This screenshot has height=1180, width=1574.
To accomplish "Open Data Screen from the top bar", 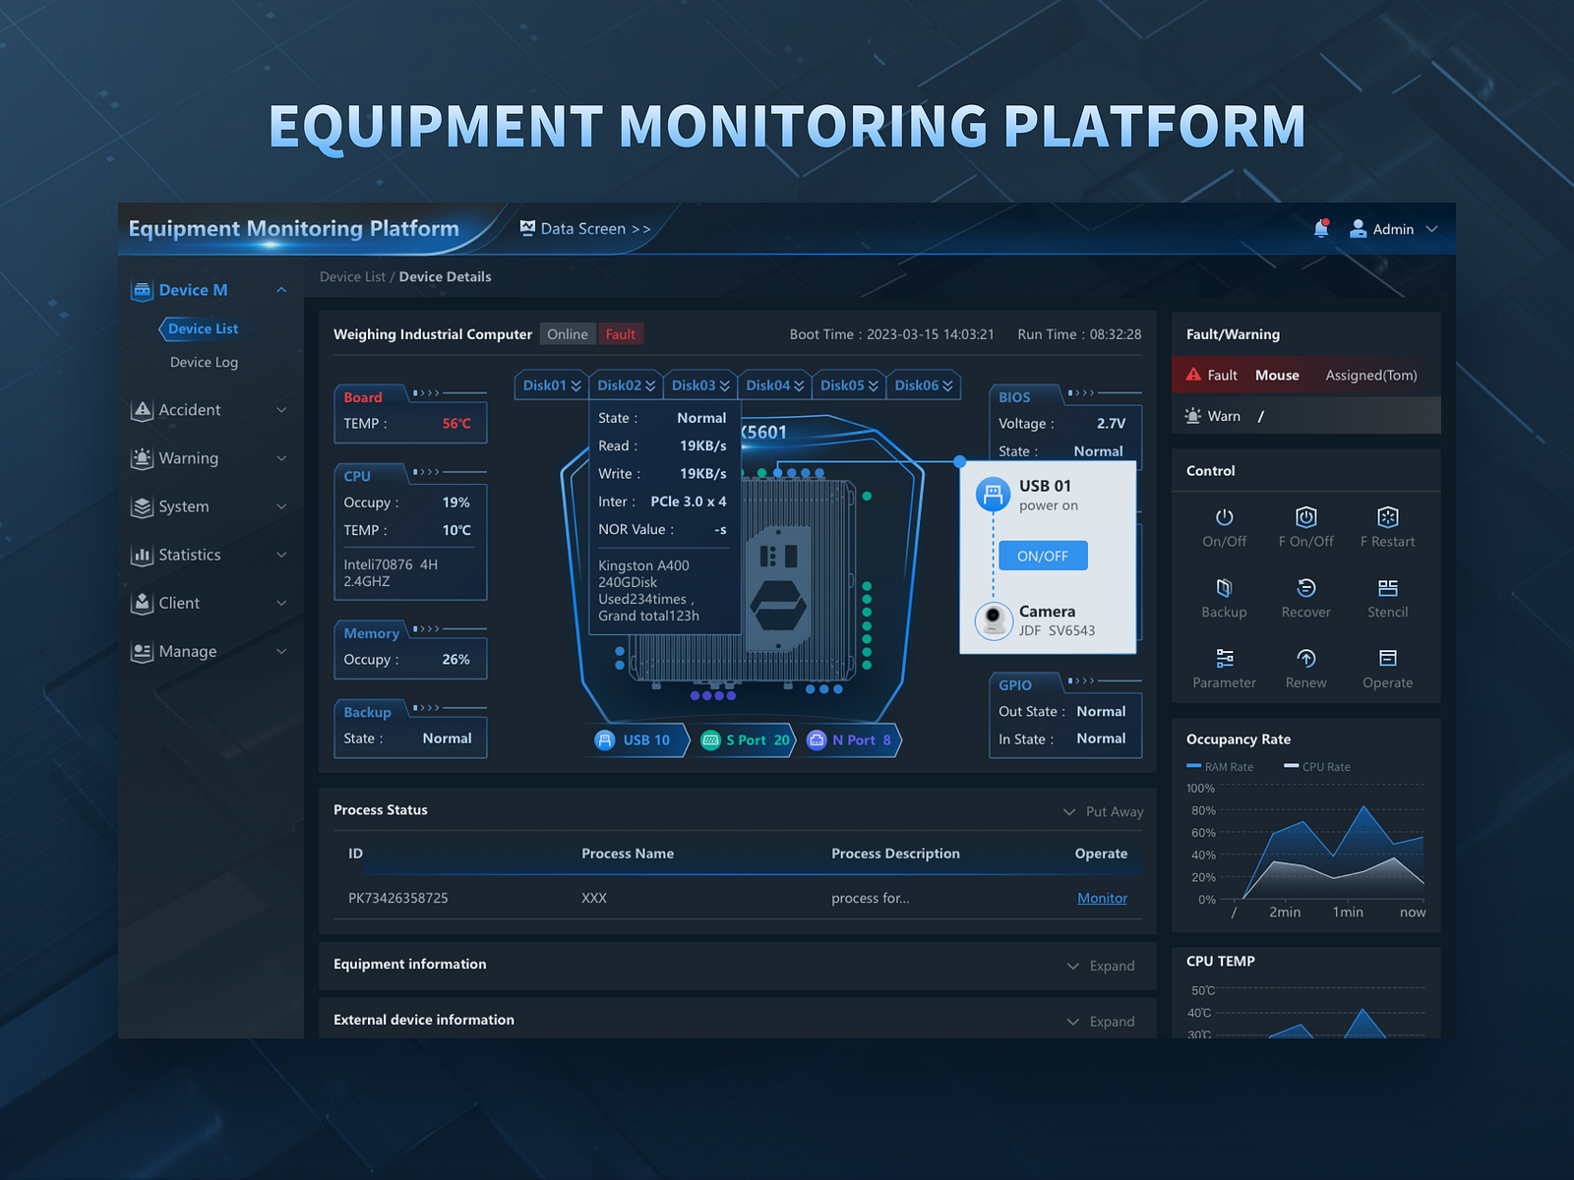I will point(582,228).
